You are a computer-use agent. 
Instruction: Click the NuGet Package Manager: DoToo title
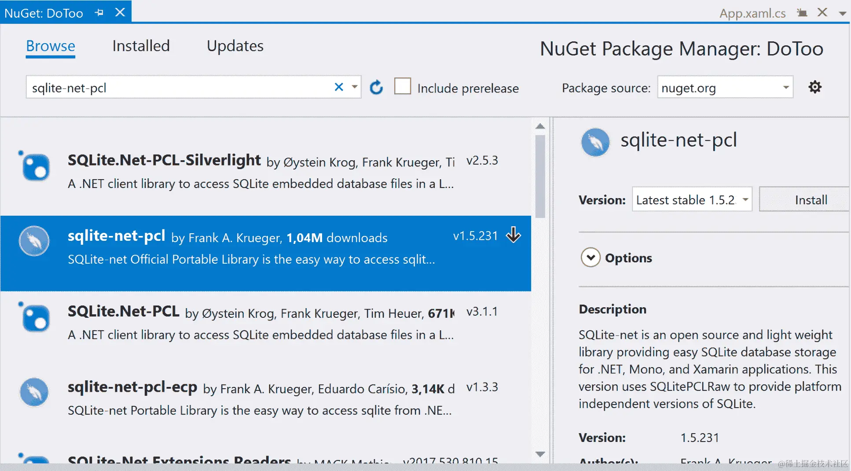tap(682, 48)
